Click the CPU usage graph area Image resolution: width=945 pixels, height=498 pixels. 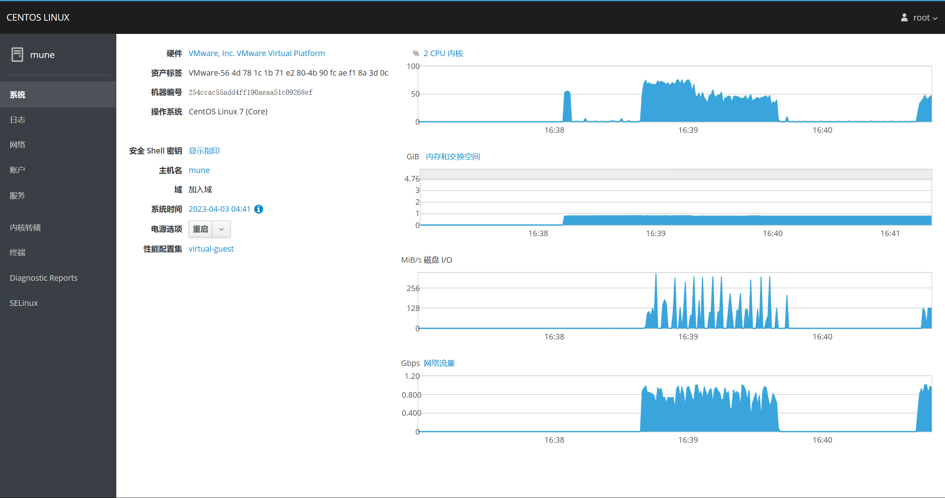click(675, 94)
